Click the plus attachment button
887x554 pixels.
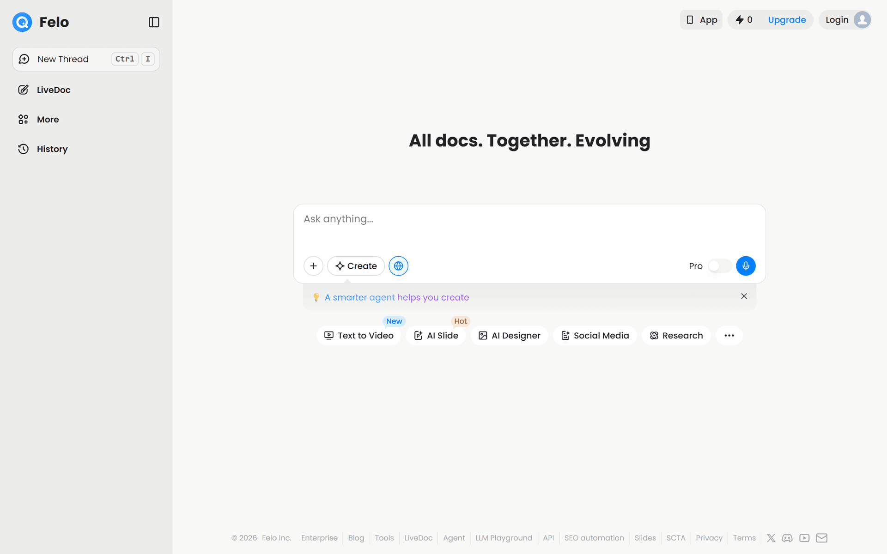click(x=313, y=266)
